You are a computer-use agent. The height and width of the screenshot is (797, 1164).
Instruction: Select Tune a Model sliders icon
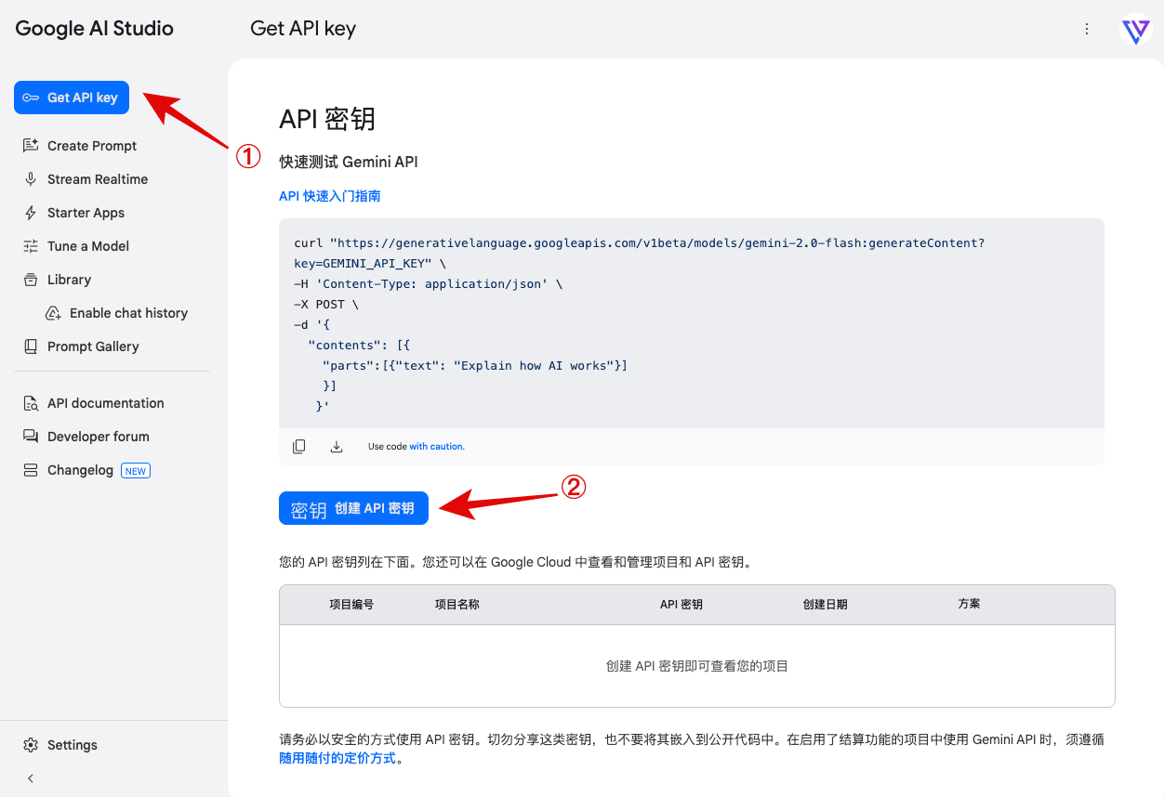point(31,246)
